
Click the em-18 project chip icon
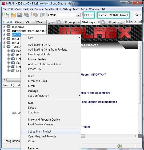[x=9, y=35]
